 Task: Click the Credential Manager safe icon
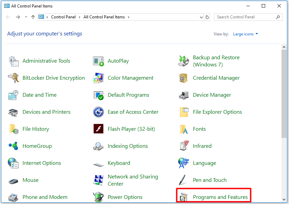point(184,78)
